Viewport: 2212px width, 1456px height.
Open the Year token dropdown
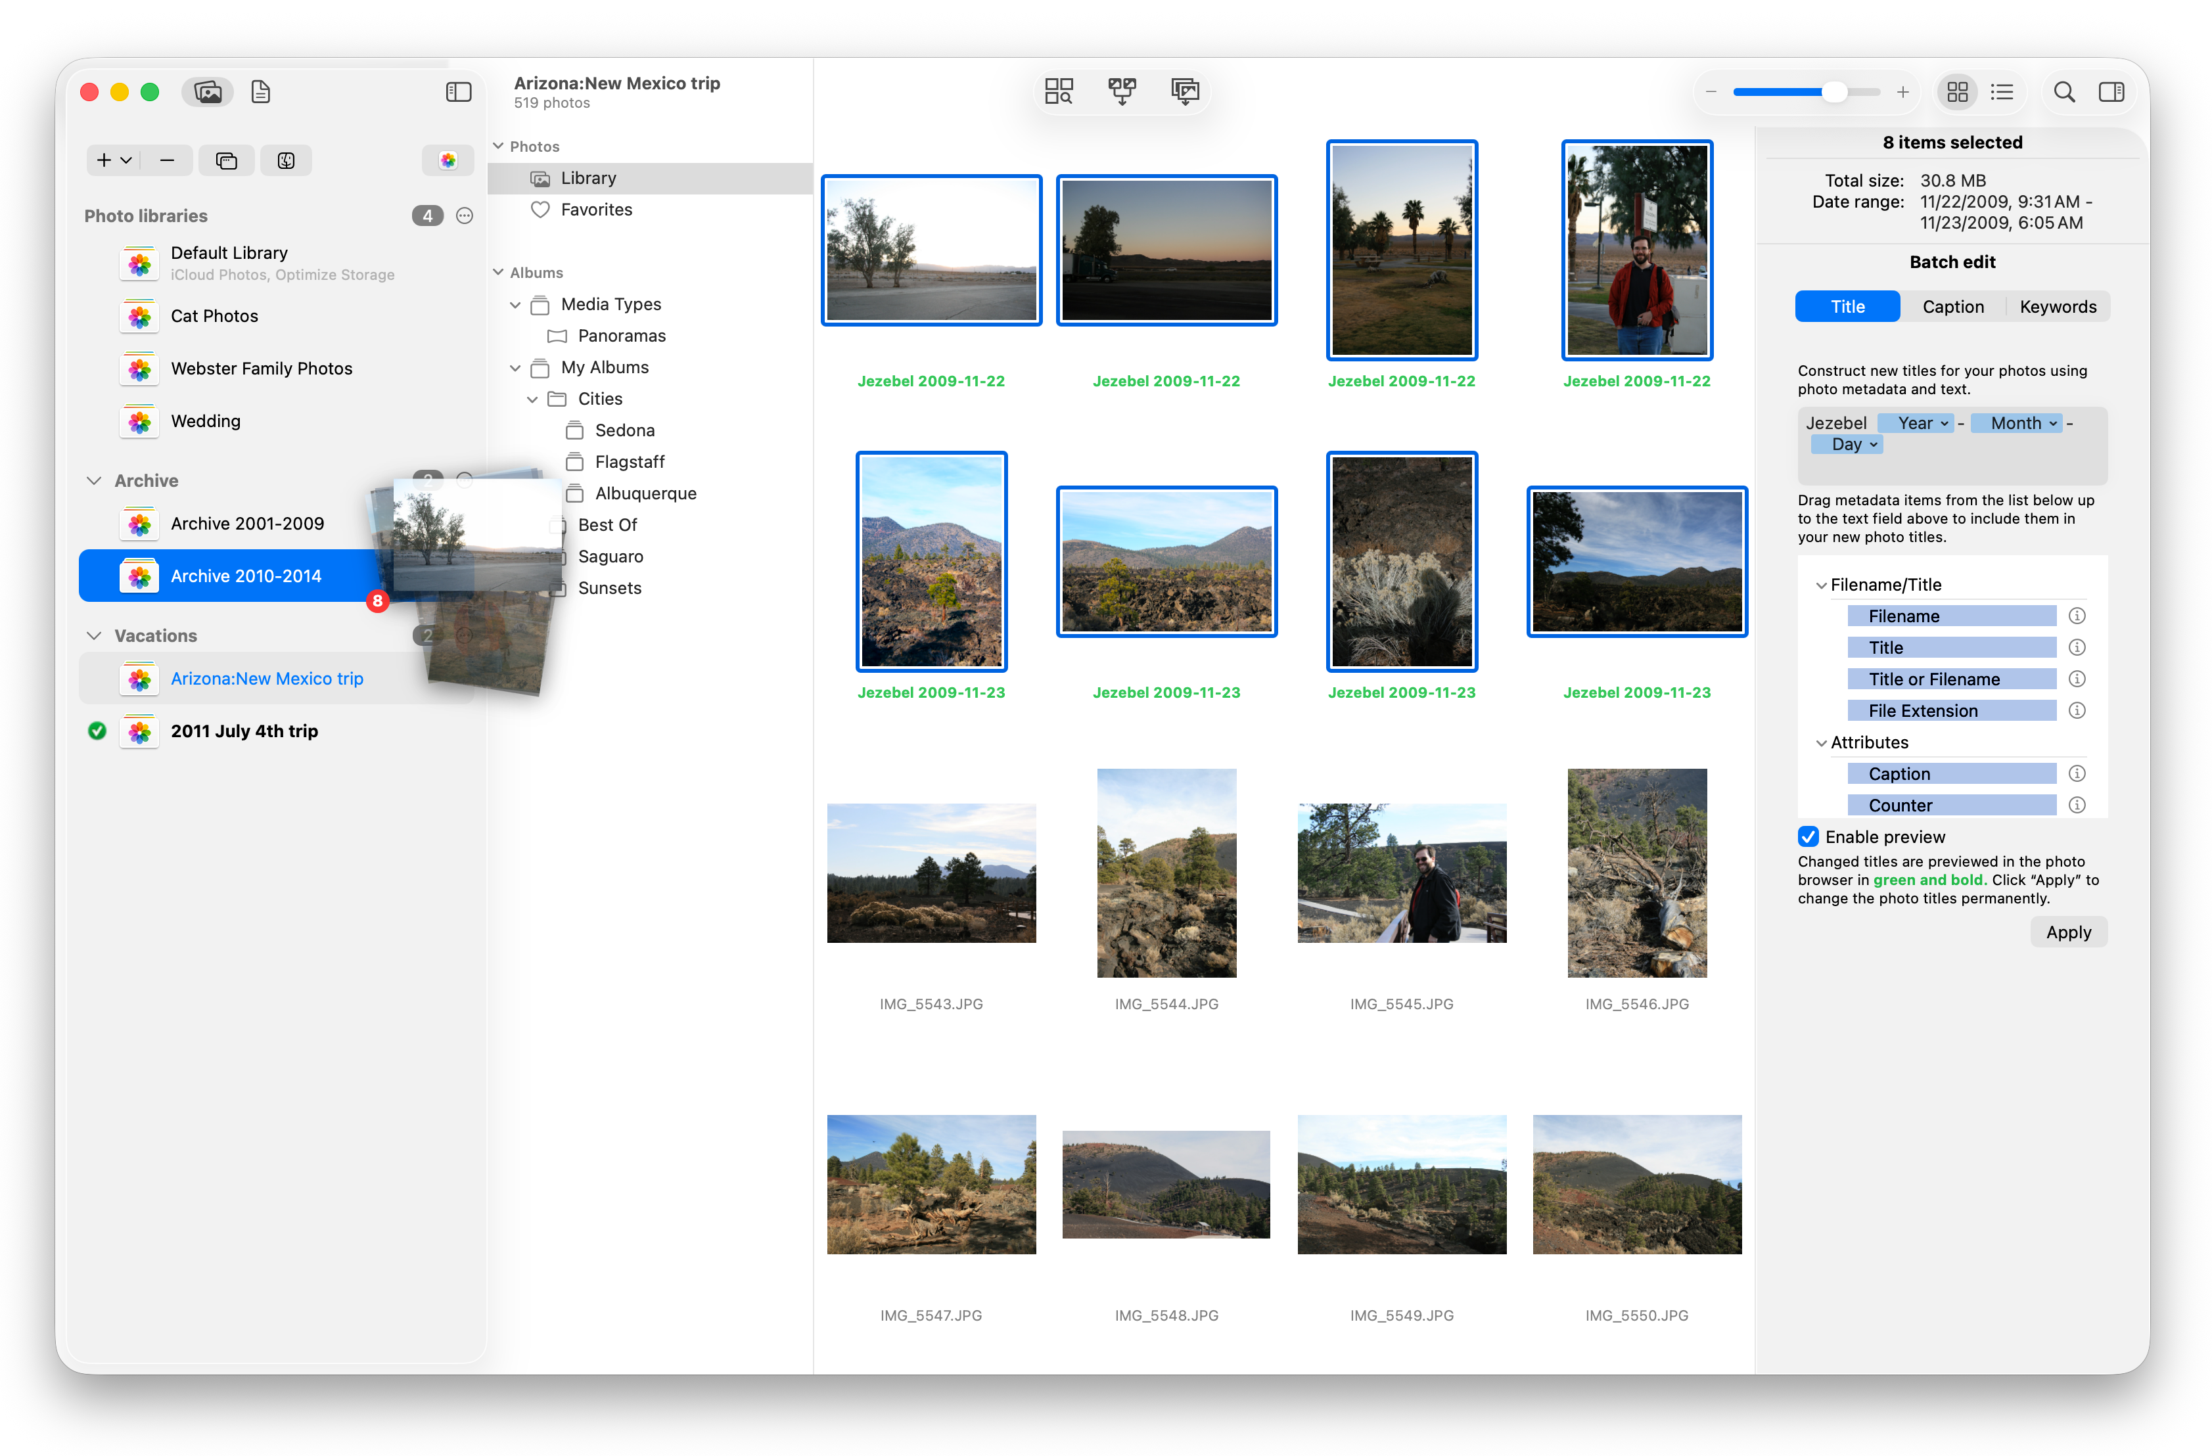click(x=1943, y=424)
